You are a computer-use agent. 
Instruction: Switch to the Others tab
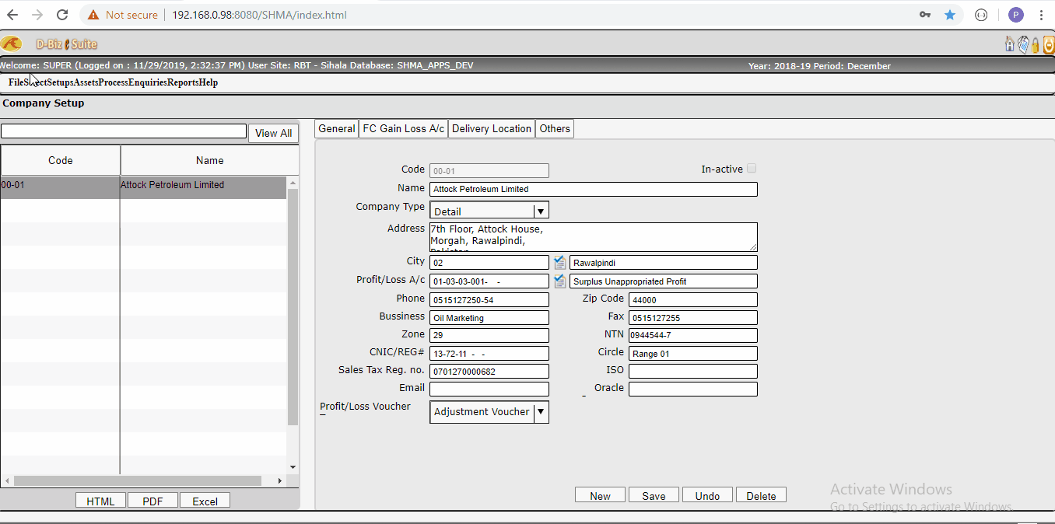point(555,129)
